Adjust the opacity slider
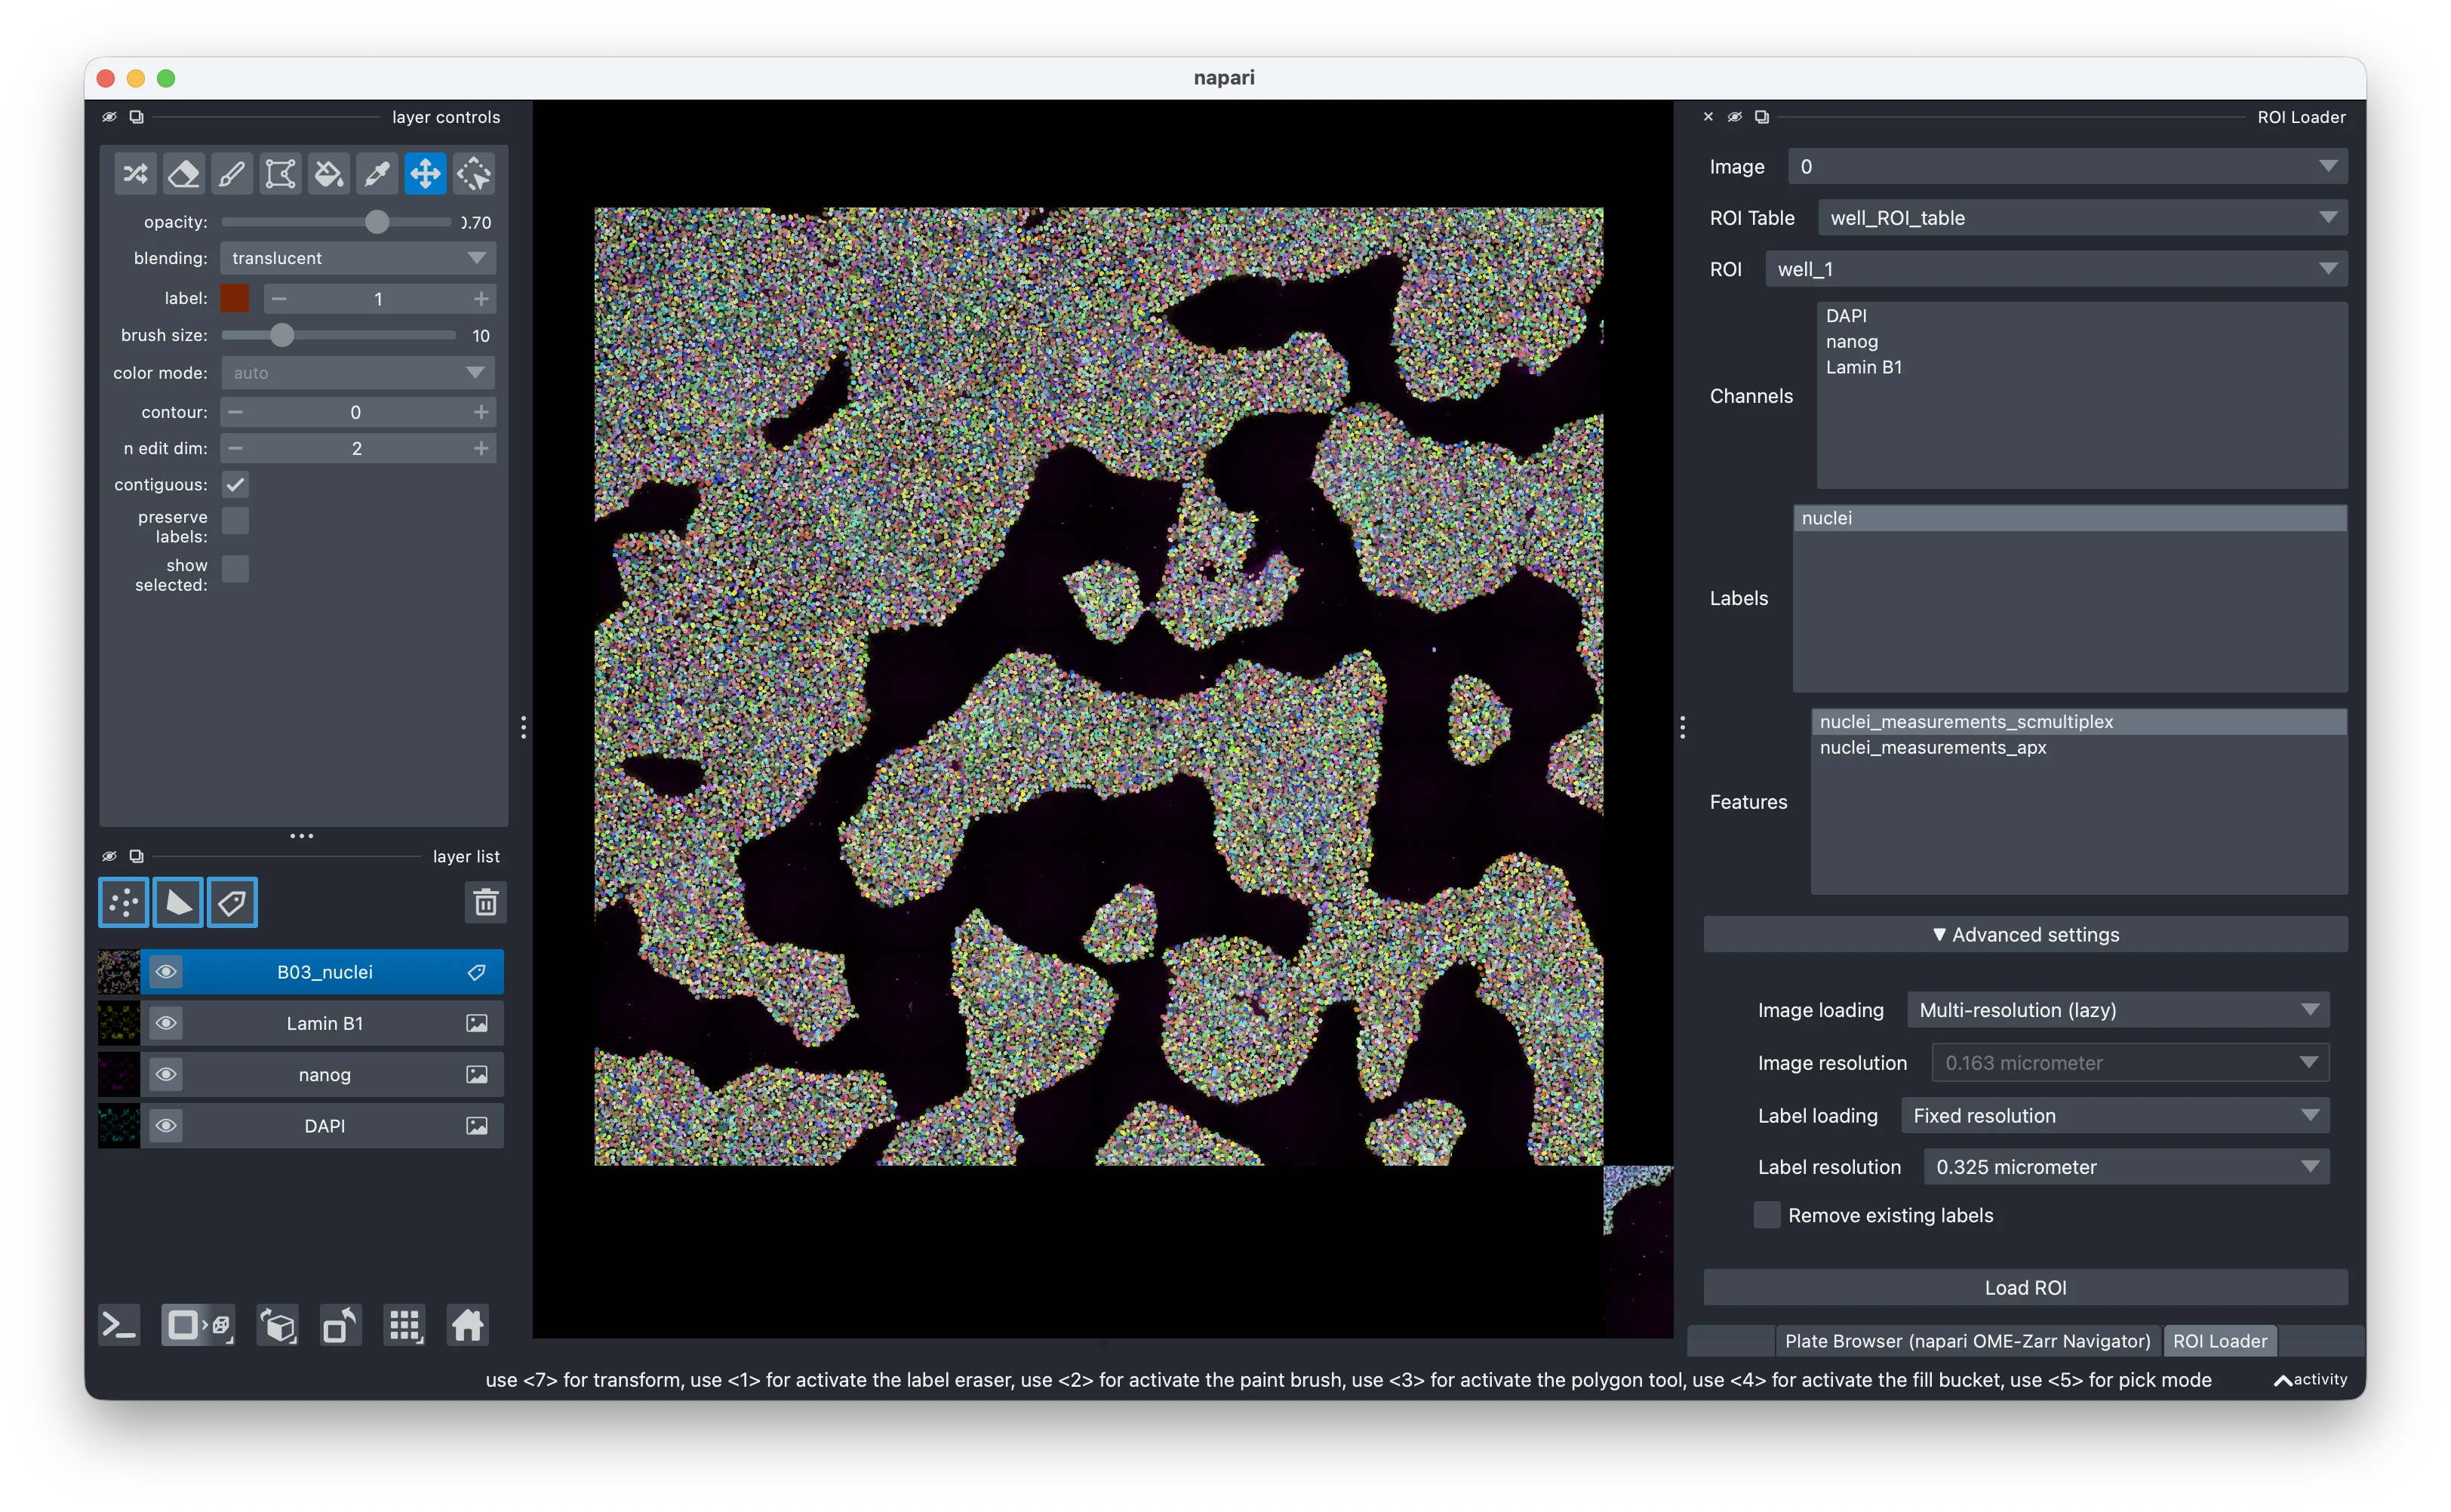 (x=337, y=222)
